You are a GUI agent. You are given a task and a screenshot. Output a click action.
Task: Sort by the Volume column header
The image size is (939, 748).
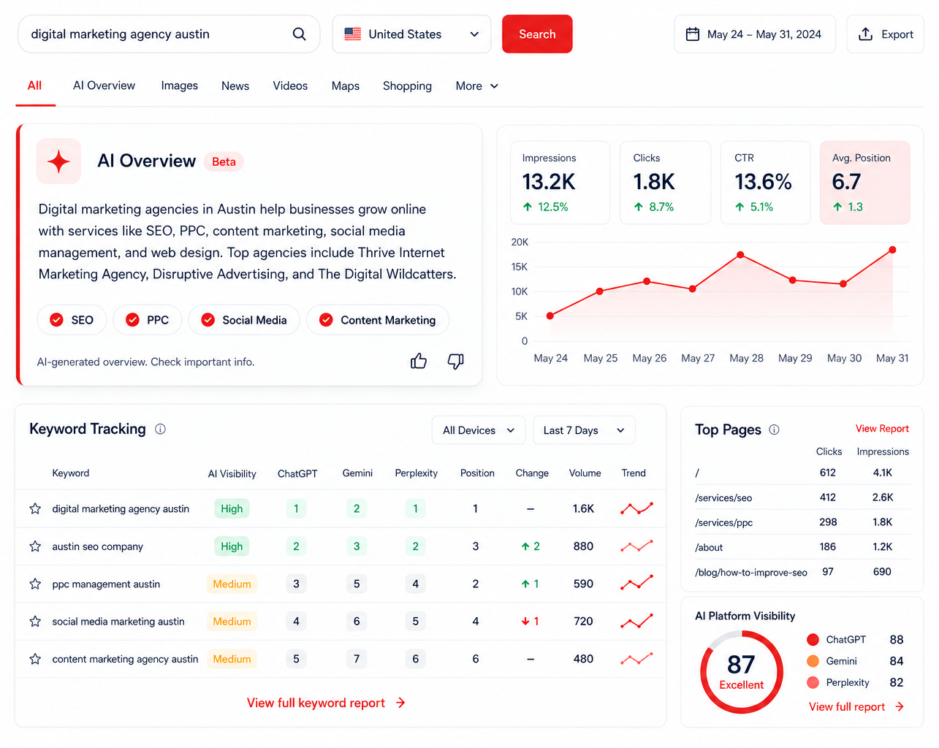point(585,473)
